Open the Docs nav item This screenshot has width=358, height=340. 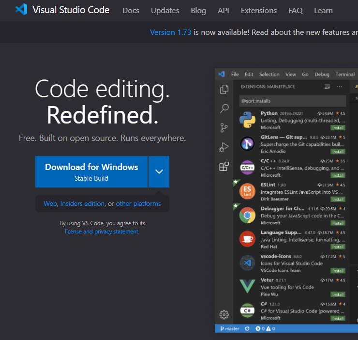pos(131,11)
